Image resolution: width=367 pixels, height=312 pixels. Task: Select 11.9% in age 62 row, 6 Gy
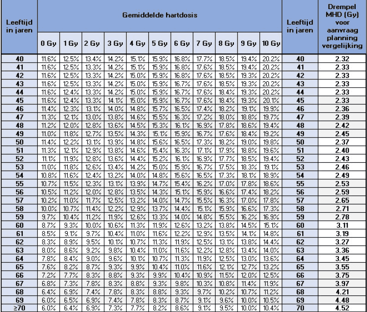[x=182, y=242]
